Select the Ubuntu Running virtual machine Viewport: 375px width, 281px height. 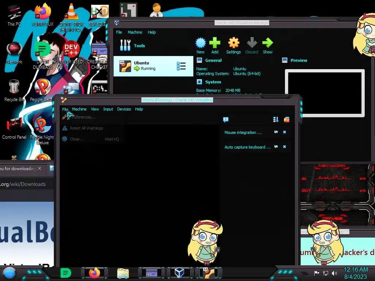153,66
